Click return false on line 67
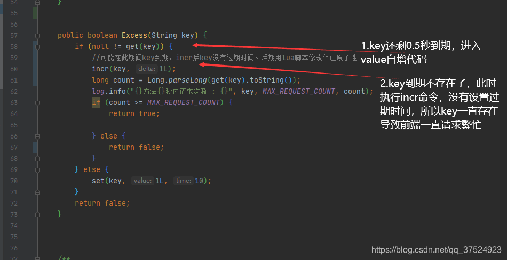This screenshot has width=507, height=260. 137,147
